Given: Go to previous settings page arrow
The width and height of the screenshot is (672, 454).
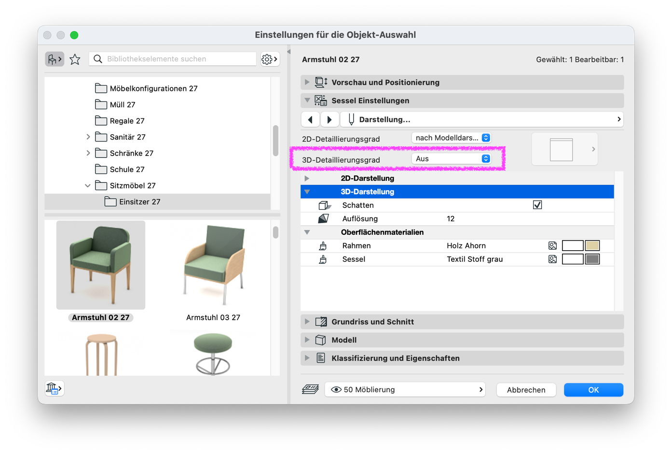Looking at the screenshot, I should coord(310,119).
